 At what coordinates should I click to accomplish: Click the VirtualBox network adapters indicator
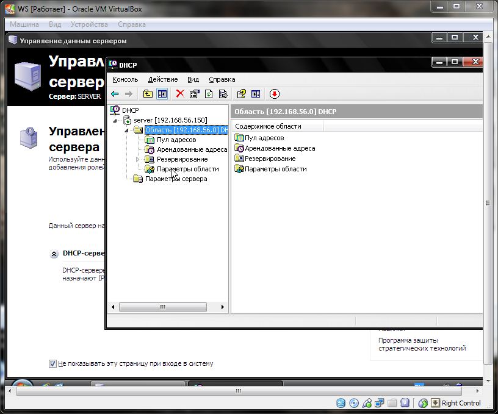click(380, 403)
